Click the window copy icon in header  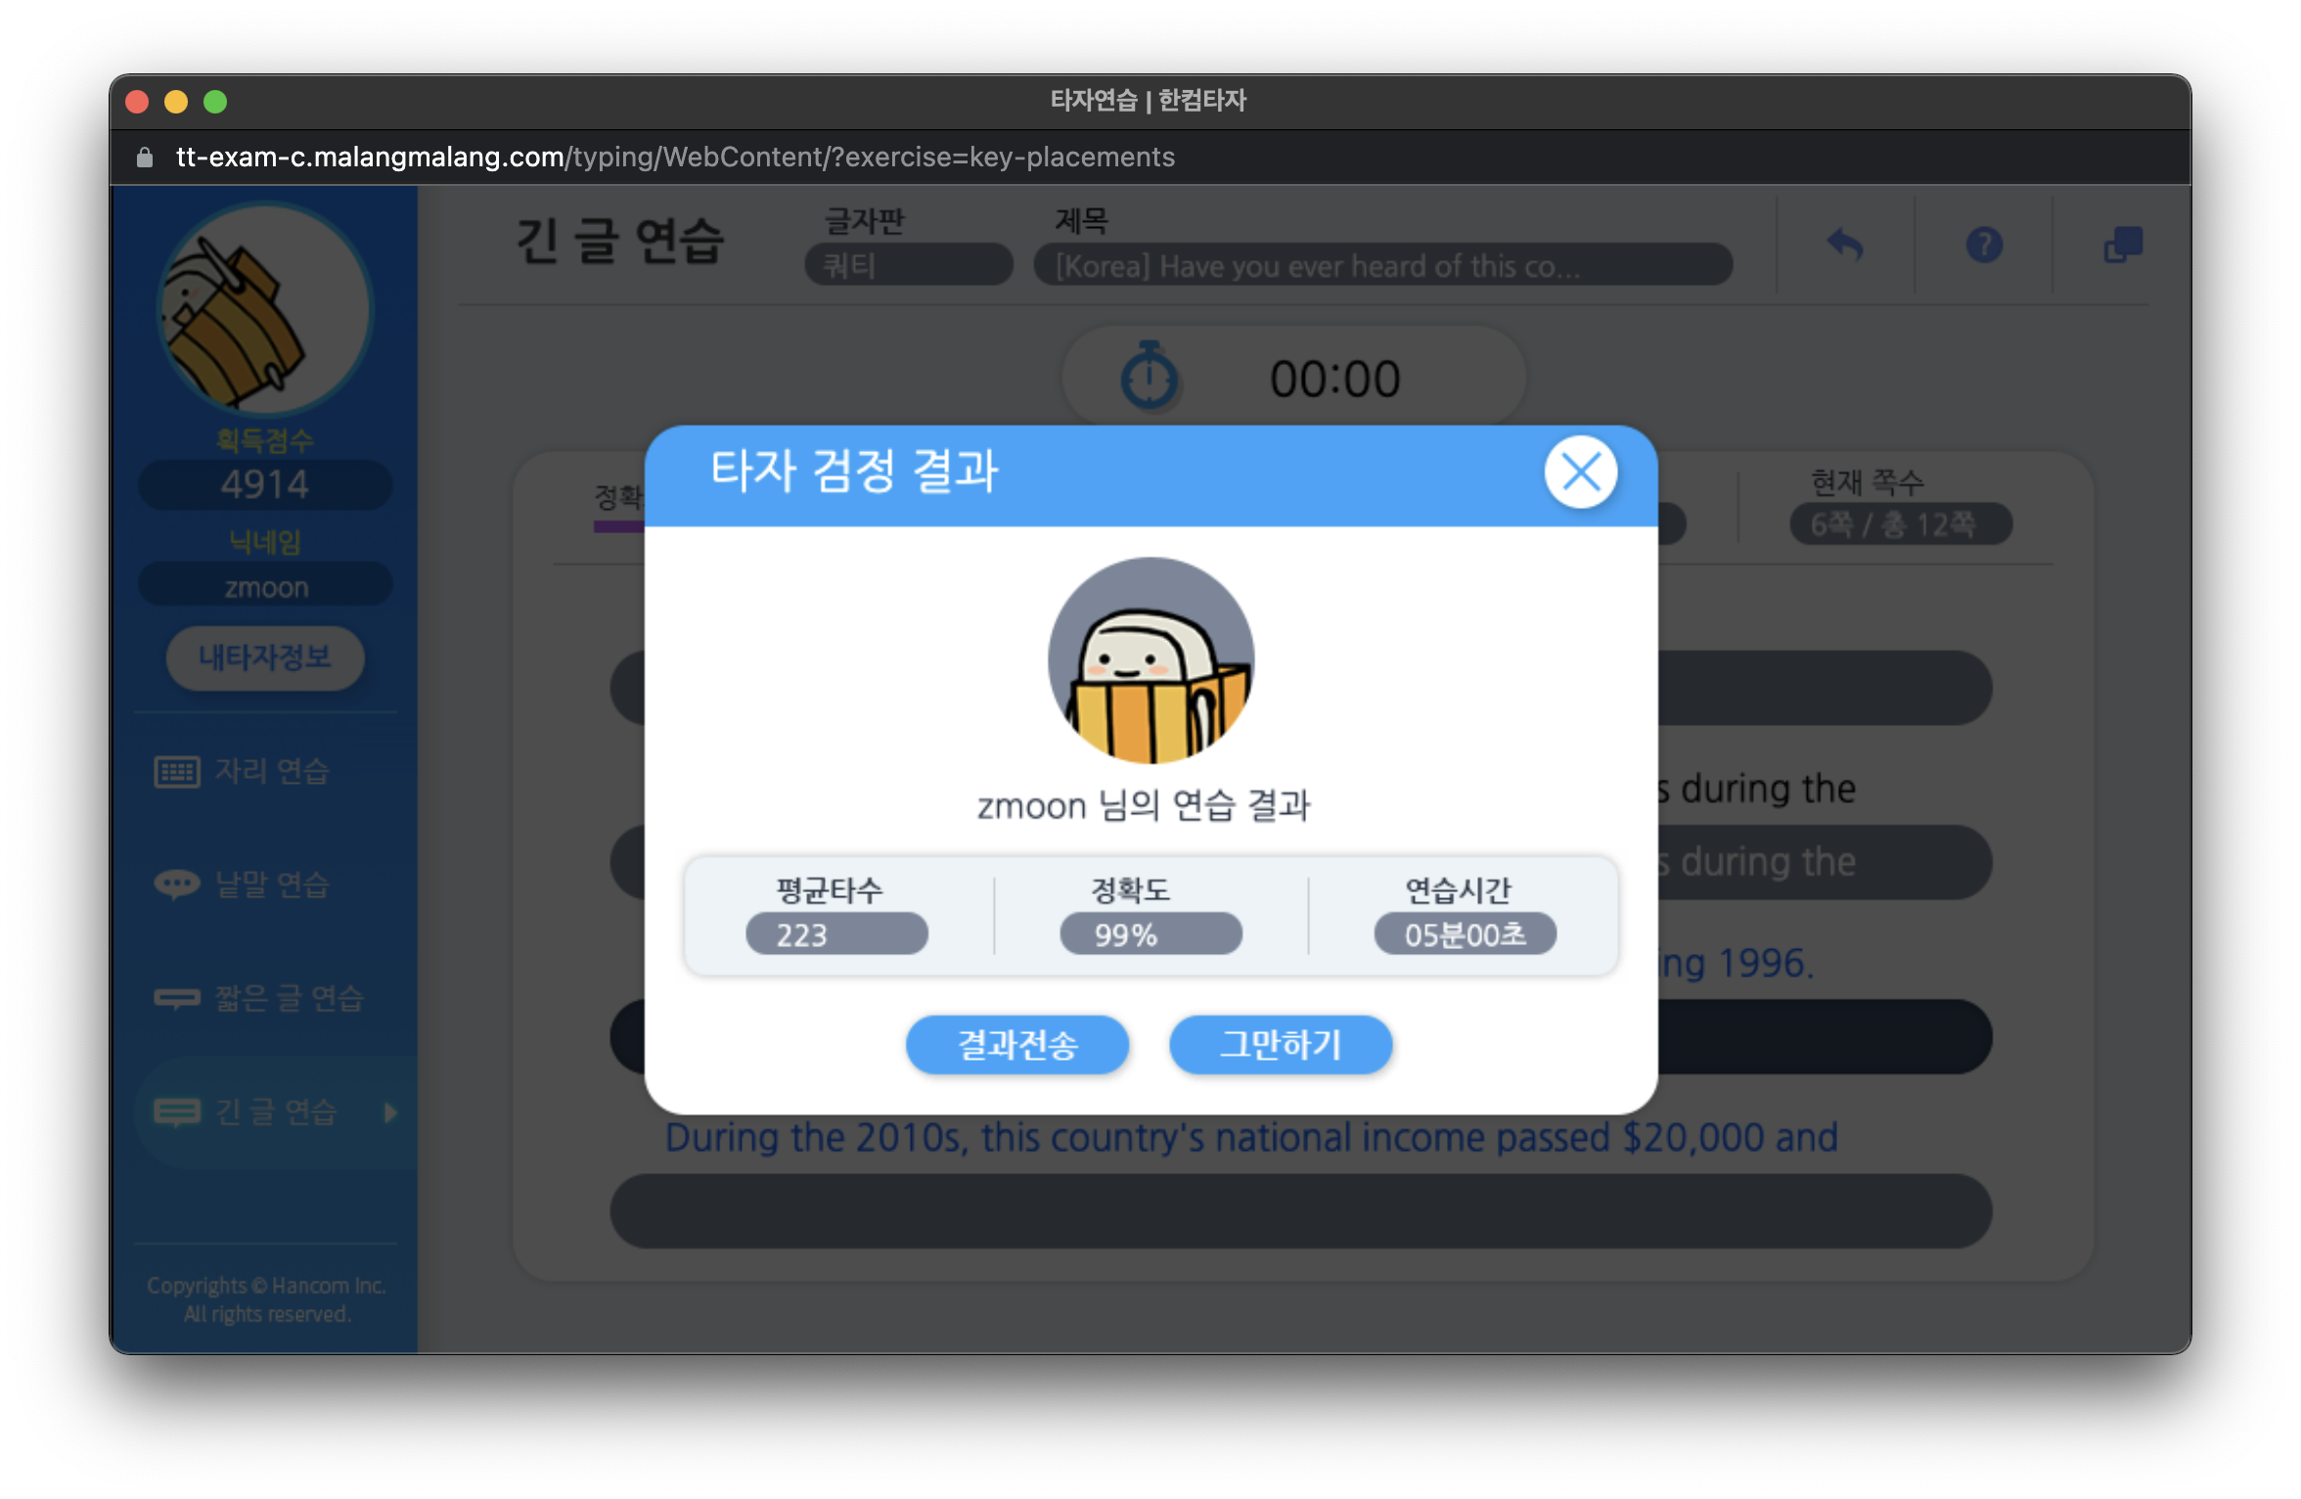click(2123, 245)
